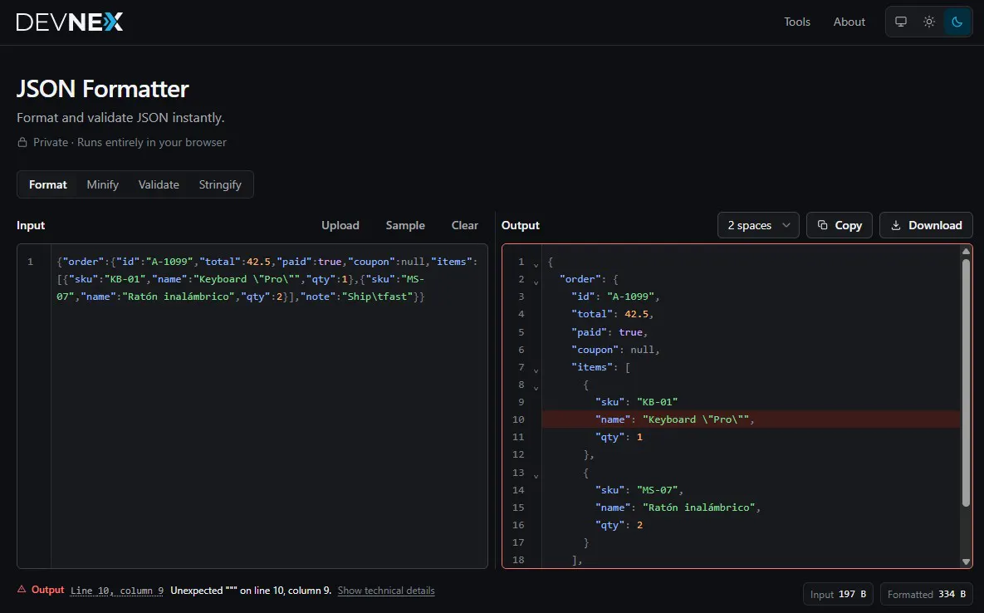Click line number 1 in input gutter

pyautogui.click(x=30, y=262)
